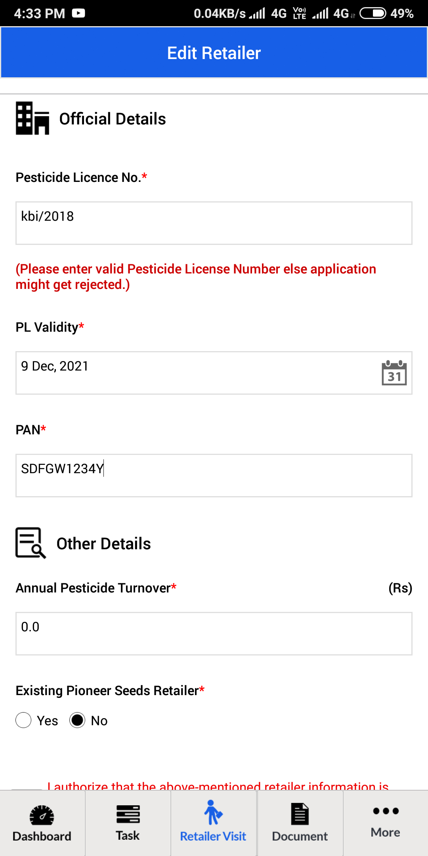Screen dimensions: 428x856
Task: Focus the Pesticide Licence No. field
Action: pos(214,223)
